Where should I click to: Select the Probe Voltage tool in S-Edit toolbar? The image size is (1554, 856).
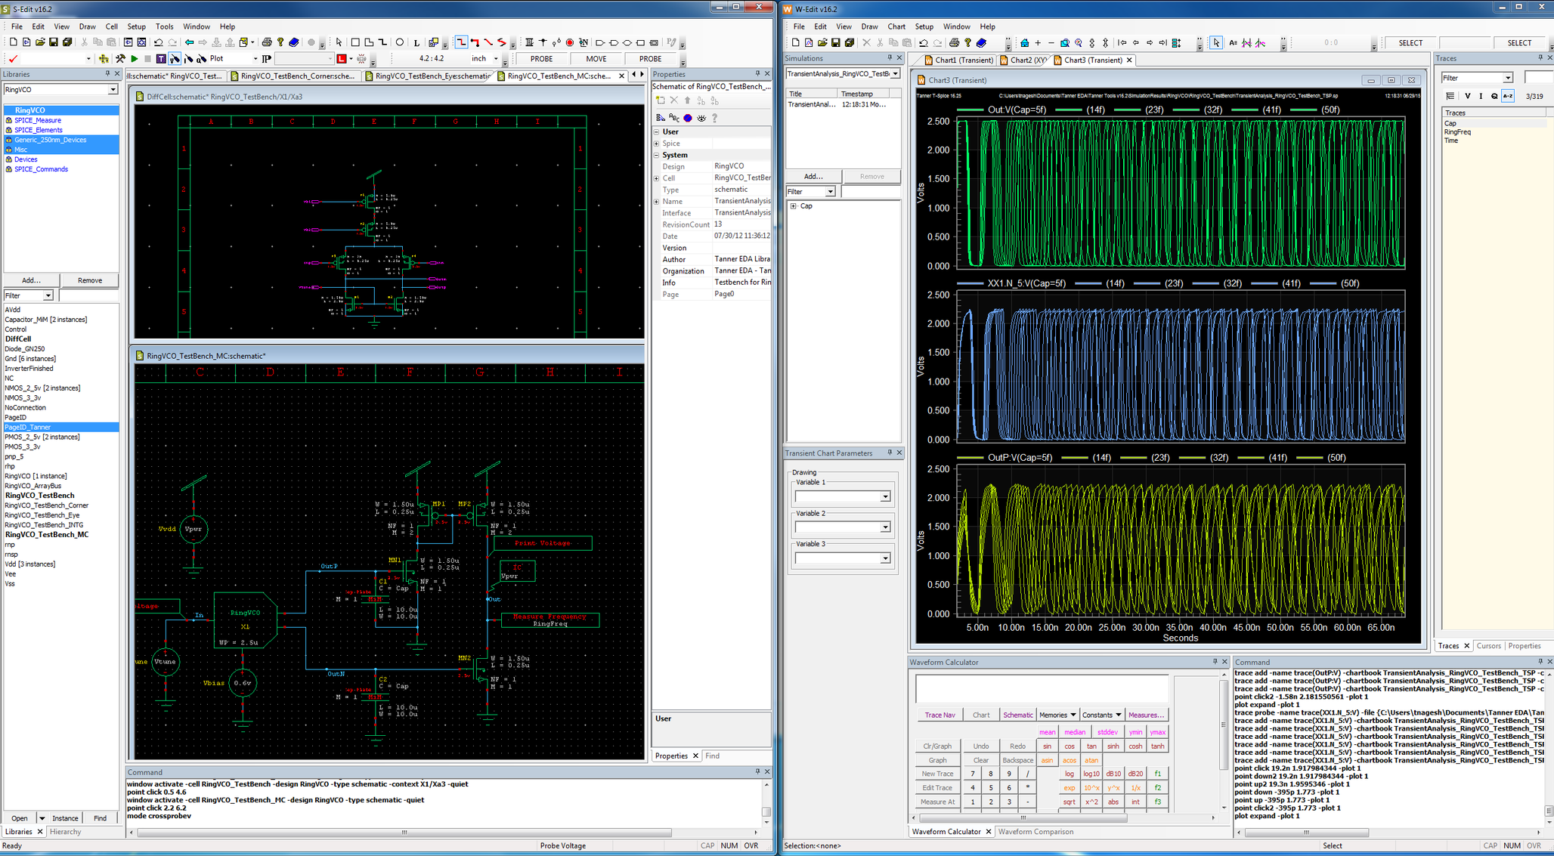tap(175, 58)
